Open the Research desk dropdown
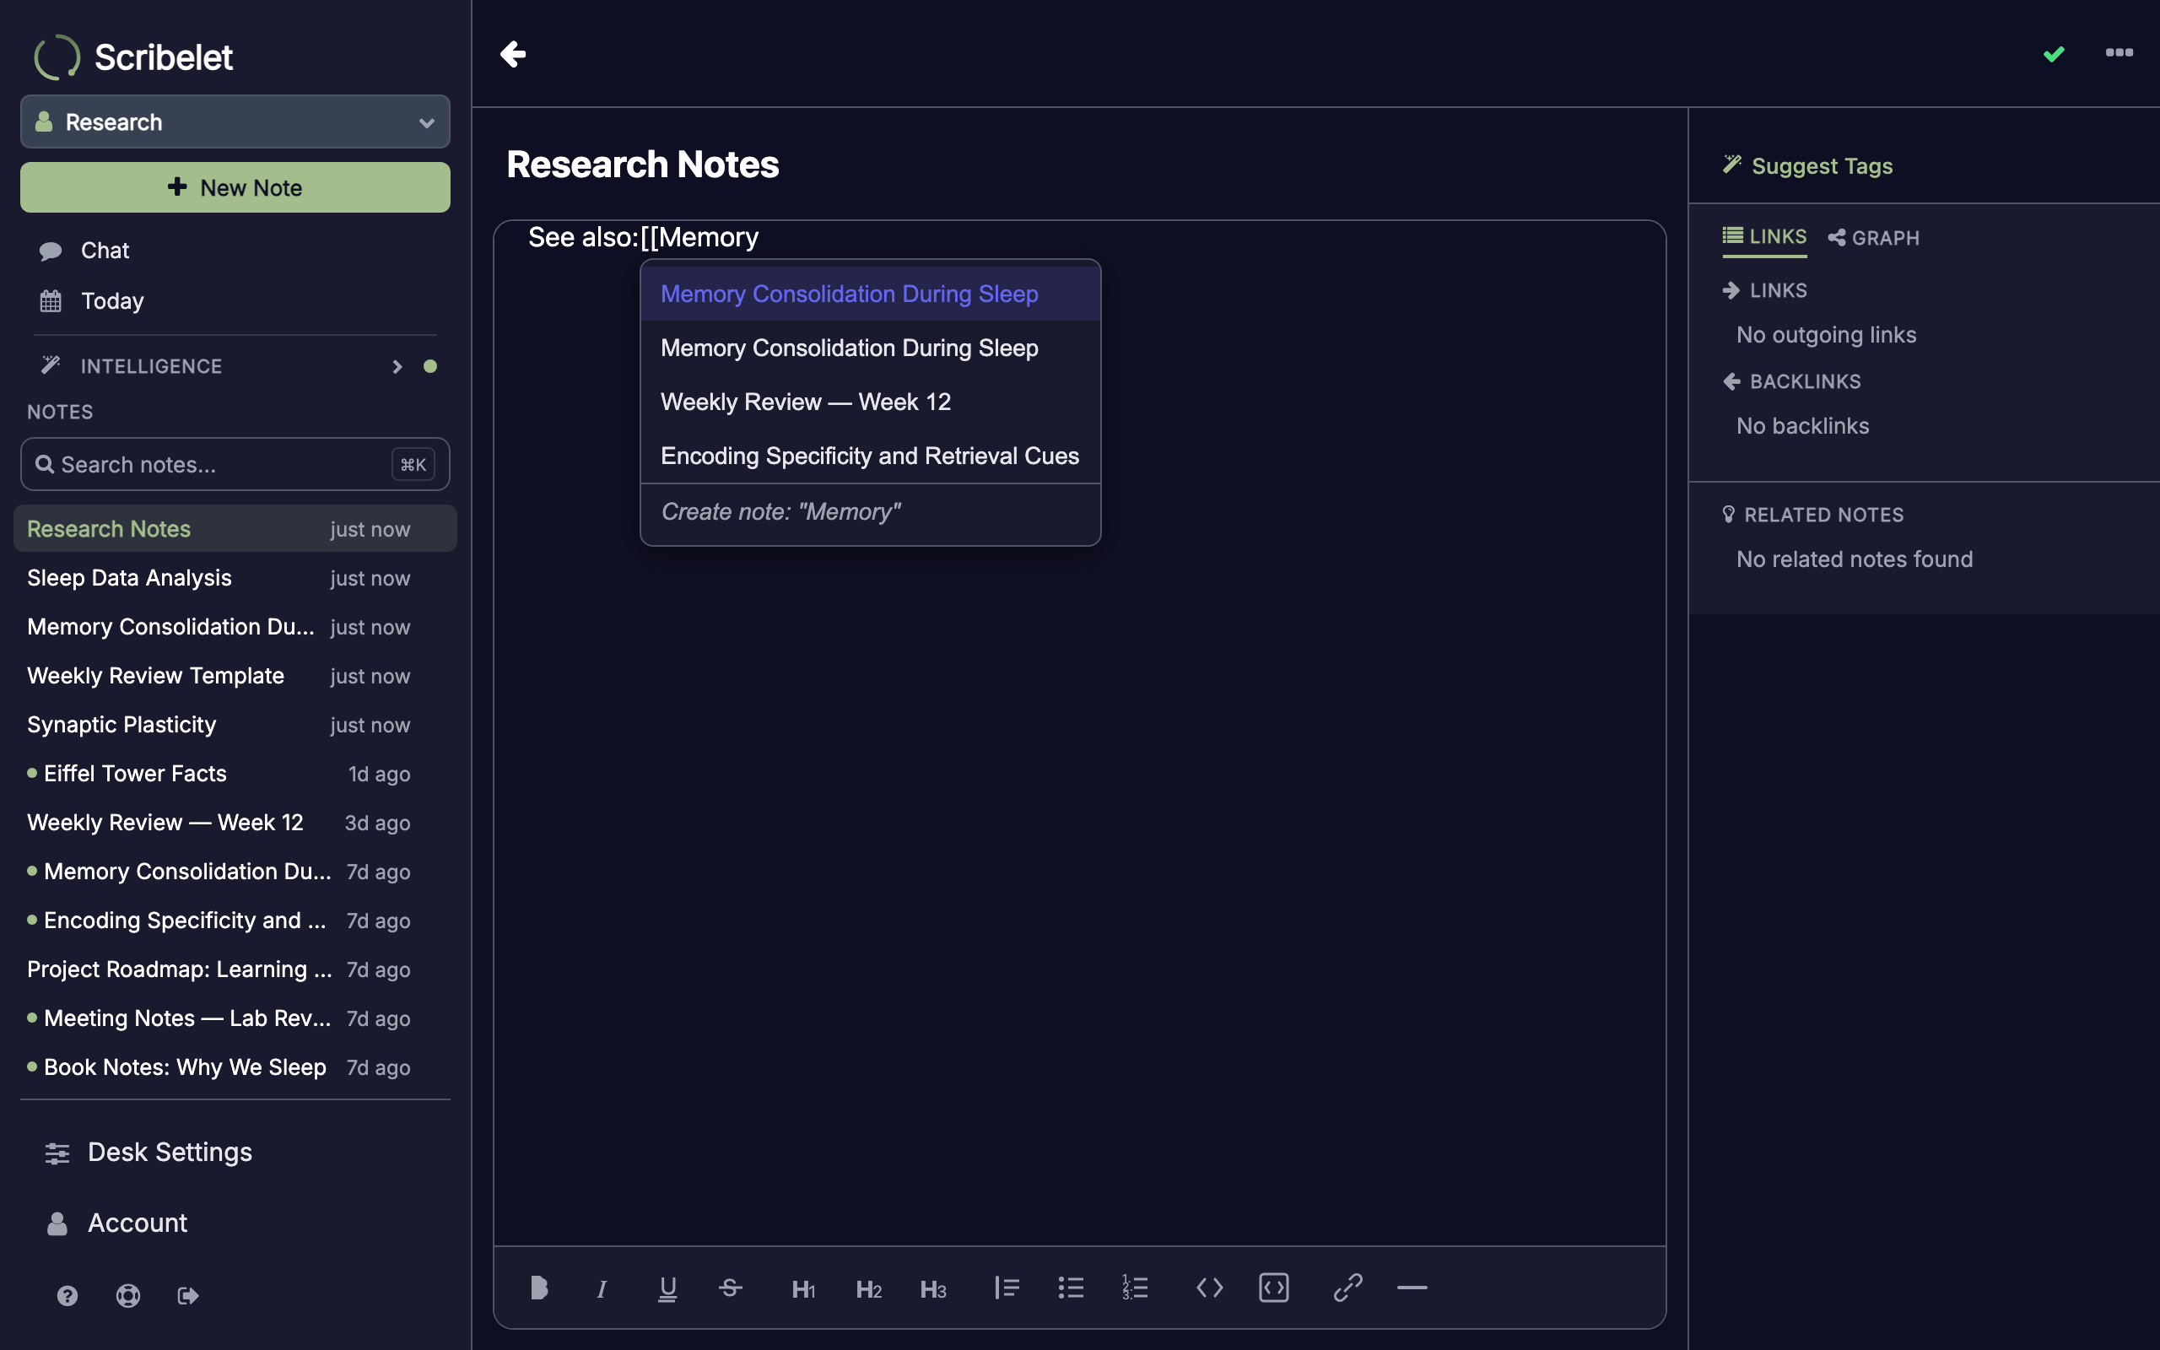Viewport: 2160px width, 1350px height. (x=235, y=121)
